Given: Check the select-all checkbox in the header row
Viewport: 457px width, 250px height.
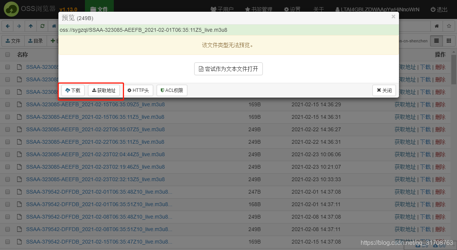Looking at the screenshot, I should click(x=8, y=54).
